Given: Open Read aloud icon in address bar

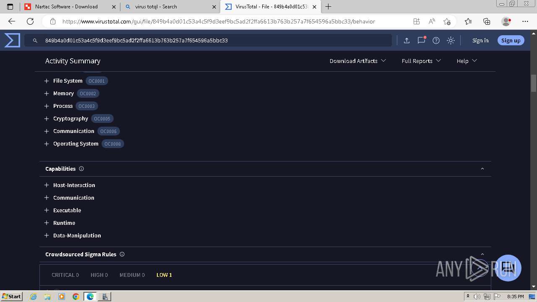Looking at the screenshot, I should [432, 21].
